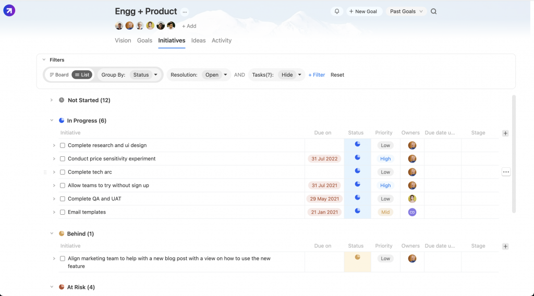
Task: Add column with plus icon in Behind header
Action: (x=505, y=246)
